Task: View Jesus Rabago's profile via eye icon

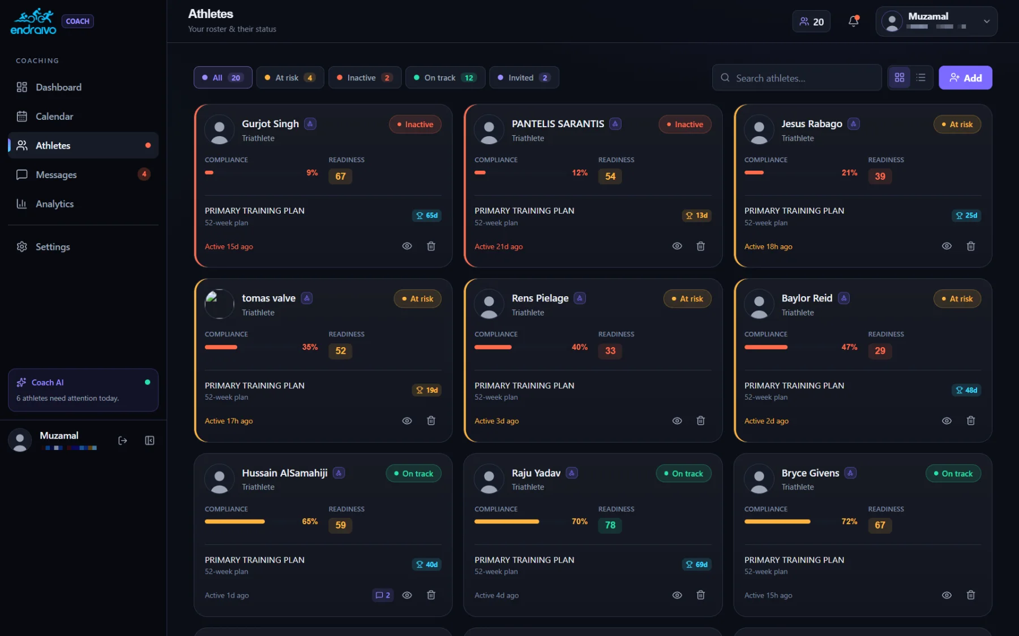Action: [x=947, y=246]
